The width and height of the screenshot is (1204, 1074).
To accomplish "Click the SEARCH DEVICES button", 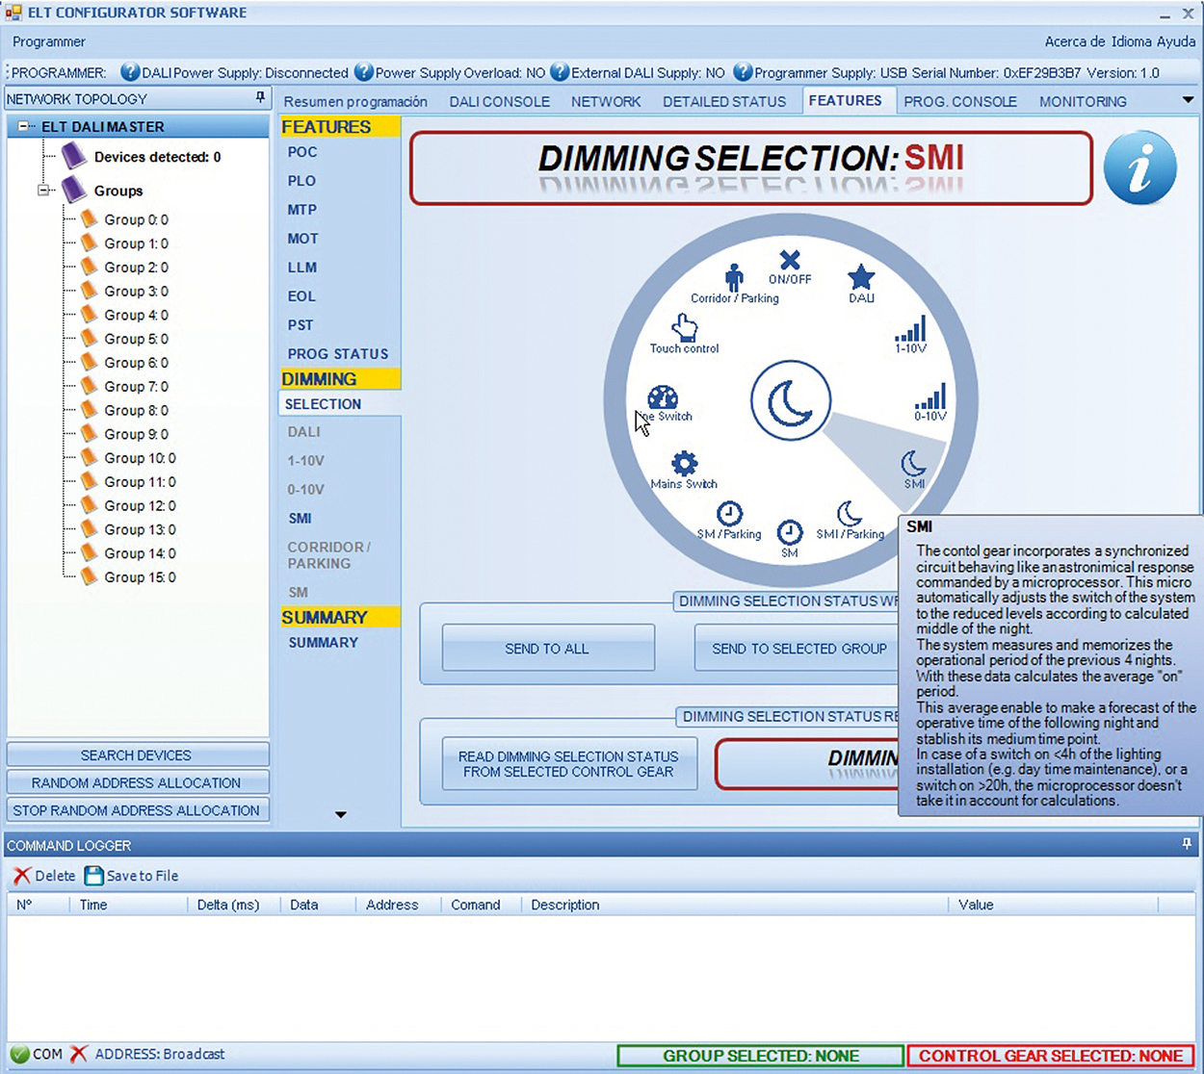I will [x=137, y=755].
